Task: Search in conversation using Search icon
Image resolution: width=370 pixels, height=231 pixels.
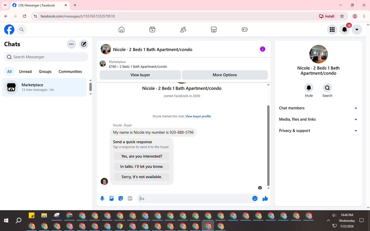Action: click(x=327, y=88)
